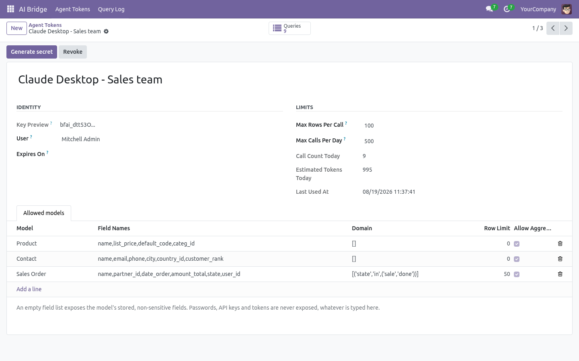Viewport: 579px width, 361px height.
Task: Click the 1 / 3 pager counter
Action: pos(538,28)
